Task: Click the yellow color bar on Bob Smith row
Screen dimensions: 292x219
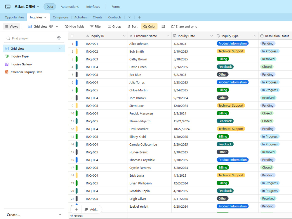Action: [77, 51]
